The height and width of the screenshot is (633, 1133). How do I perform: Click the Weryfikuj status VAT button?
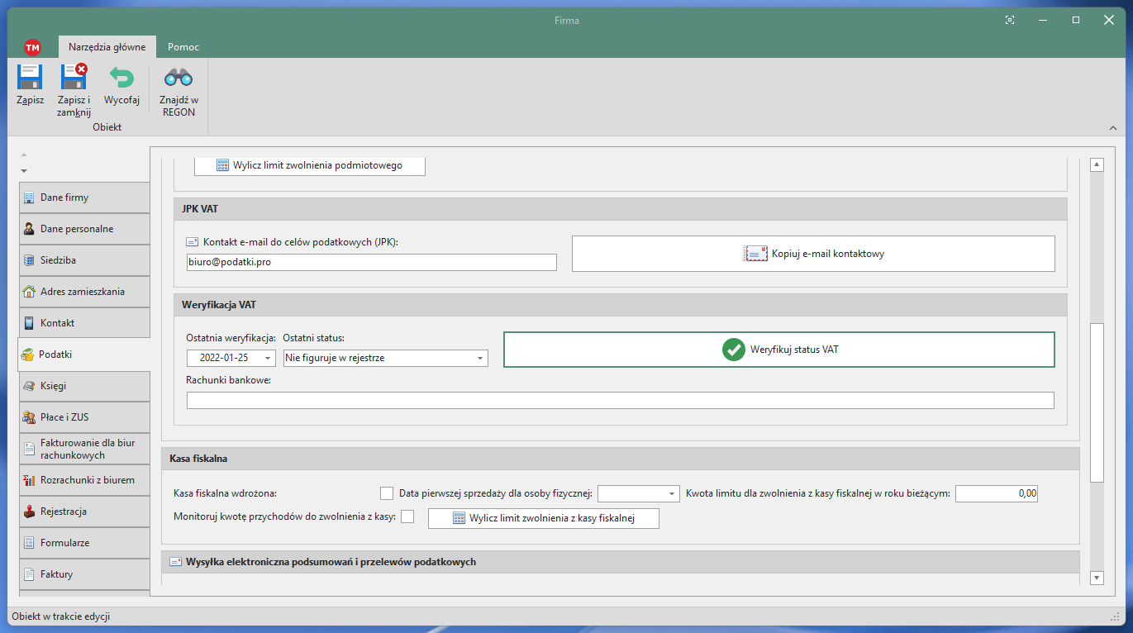(x=779, y=350)
